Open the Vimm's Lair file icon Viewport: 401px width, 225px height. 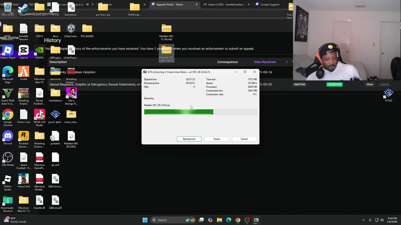[23, 117]
